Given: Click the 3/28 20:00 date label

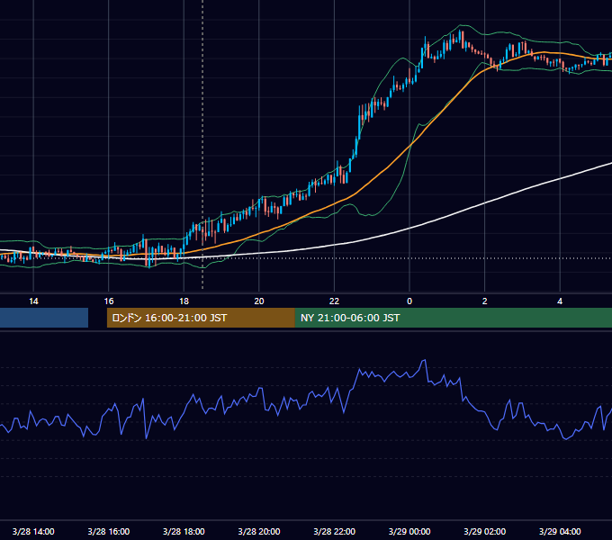Looking at the screenshot, I should pos(259,531).
